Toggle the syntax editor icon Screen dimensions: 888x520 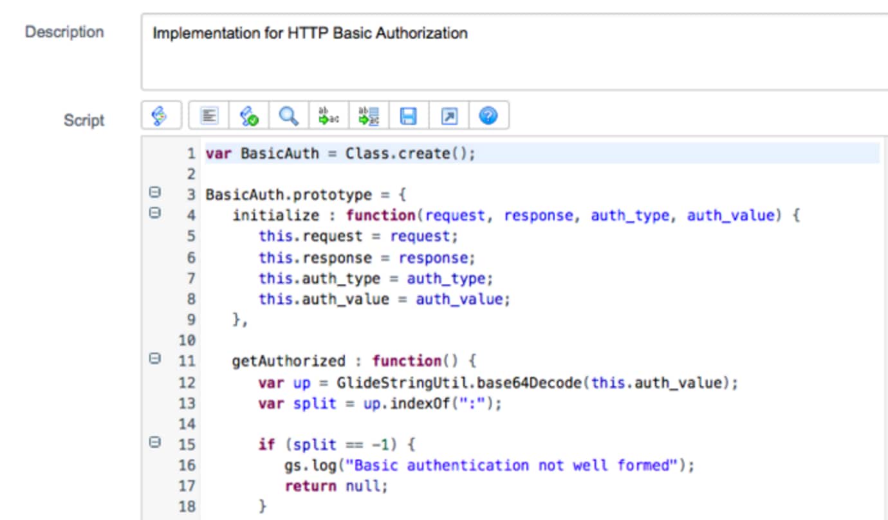[159, 116]
